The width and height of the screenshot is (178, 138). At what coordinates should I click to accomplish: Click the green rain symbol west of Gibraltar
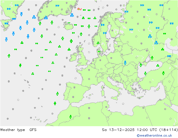55,103
